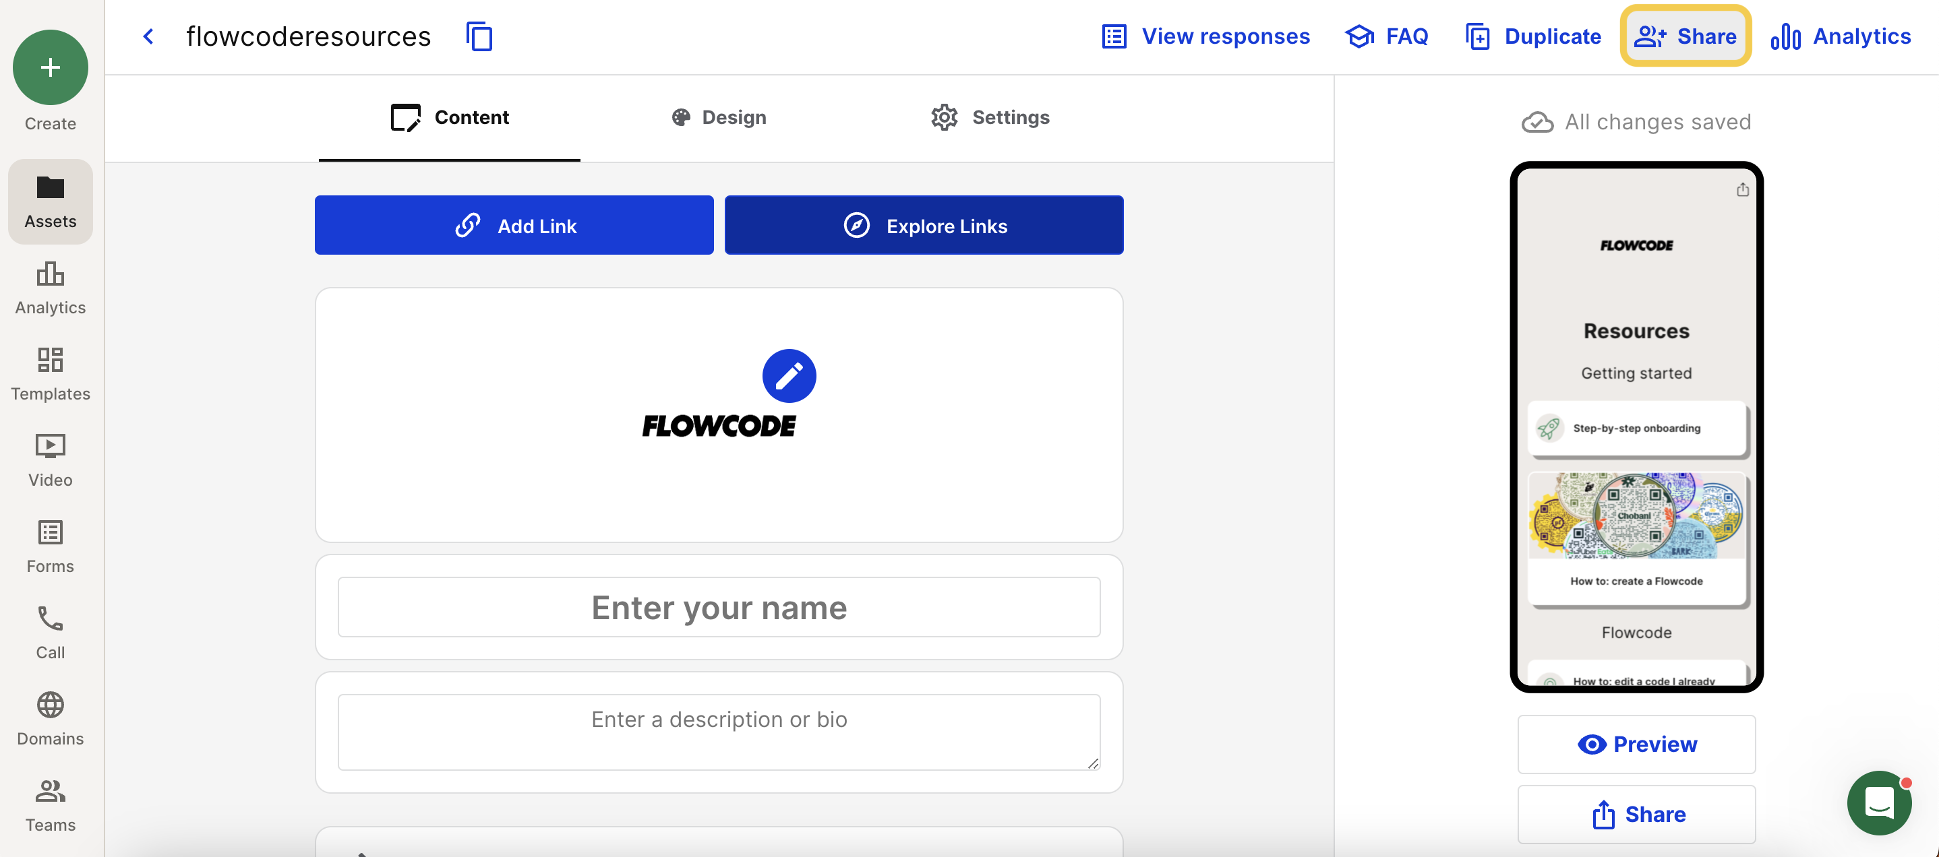The height and width of the screenshot is (857, 1939).
Task: Switch to the Design tab
Action: pos(719,117)
